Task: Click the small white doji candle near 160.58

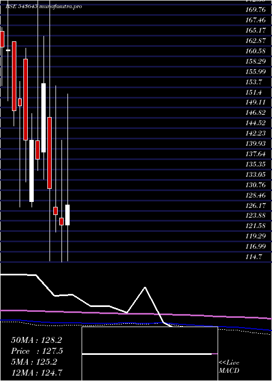Action: pos(8,50)
